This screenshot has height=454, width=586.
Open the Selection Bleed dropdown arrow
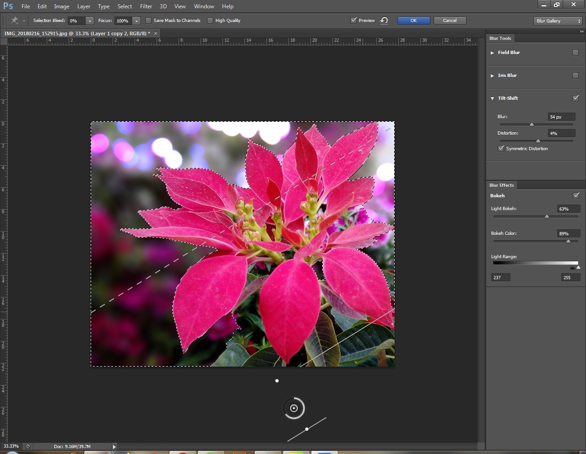90,21
